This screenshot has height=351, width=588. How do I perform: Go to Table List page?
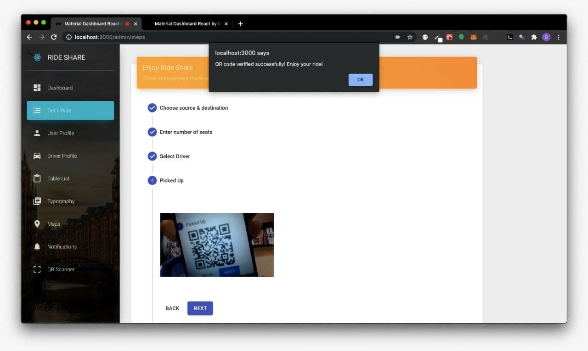coord(70,178)
